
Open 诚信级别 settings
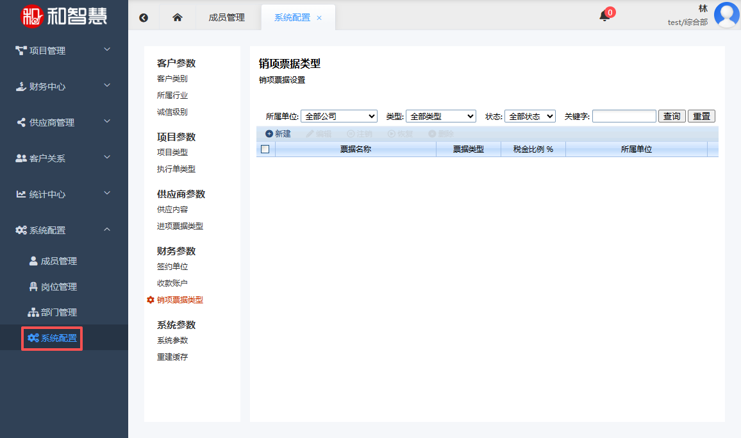click(172, 112)
